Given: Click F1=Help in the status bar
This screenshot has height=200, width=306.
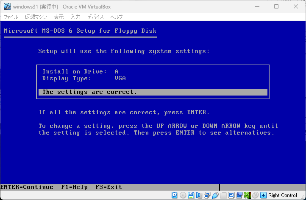Looking at the screenshot, I should tap(74, 187).
